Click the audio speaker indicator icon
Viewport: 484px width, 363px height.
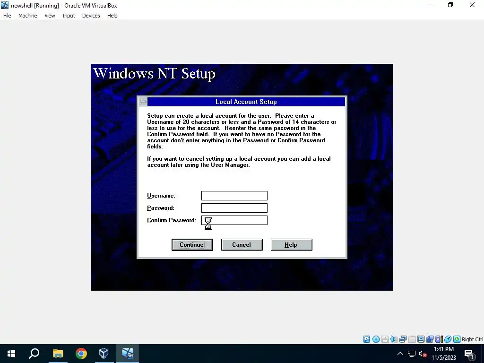tap(394, 339)
